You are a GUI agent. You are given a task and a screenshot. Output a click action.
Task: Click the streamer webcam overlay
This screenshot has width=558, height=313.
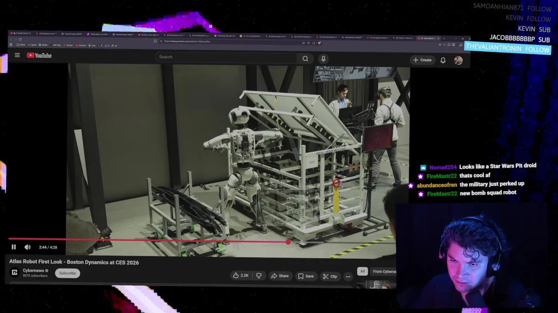click(x=471, y=256)
